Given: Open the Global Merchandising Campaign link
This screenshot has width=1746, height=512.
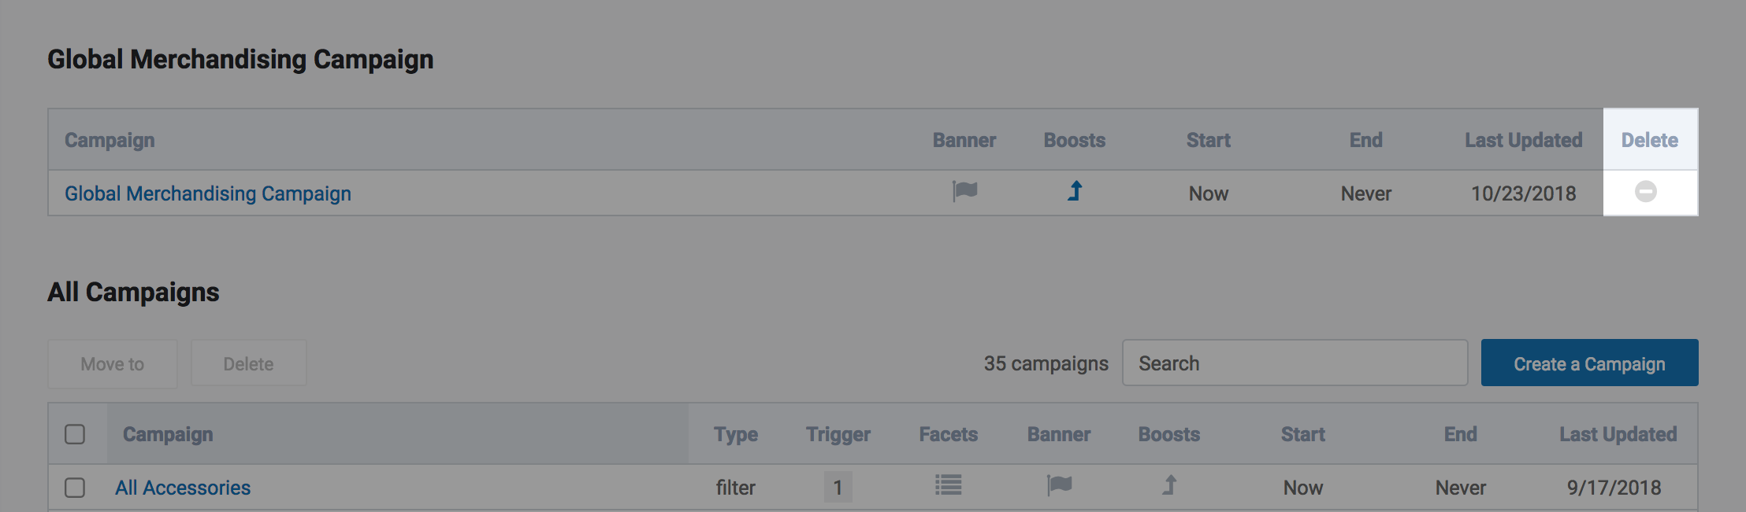Looking at the screenshot, I should click(x=208, y=193).
